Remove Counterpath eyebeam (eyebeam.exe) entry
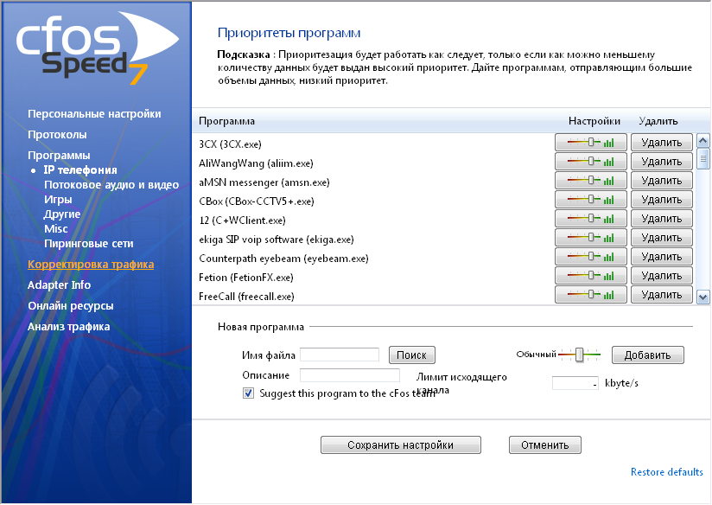Image resolution: width=712 pixels, height=505 pixels. [x=662, y=257]
